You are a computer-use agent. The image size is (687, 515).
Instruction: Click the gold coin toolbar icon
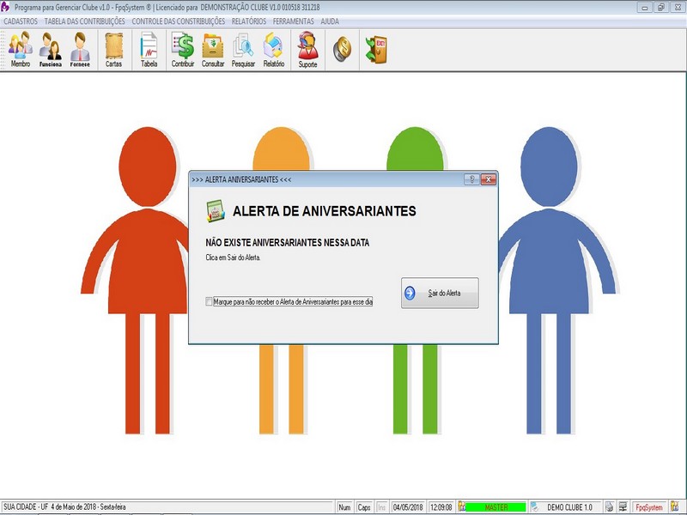pyautogui.click(x=342, y=49)
